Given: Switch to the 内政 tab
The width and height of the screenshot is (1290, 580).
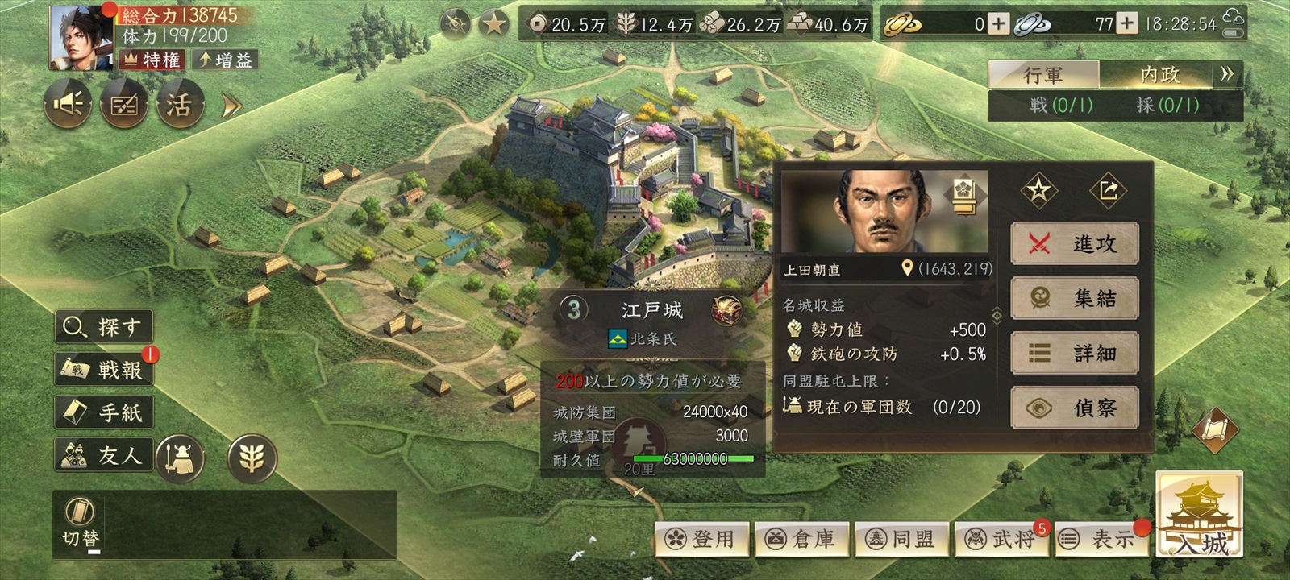Looking at the screenshot, I should coord(1158,75).
